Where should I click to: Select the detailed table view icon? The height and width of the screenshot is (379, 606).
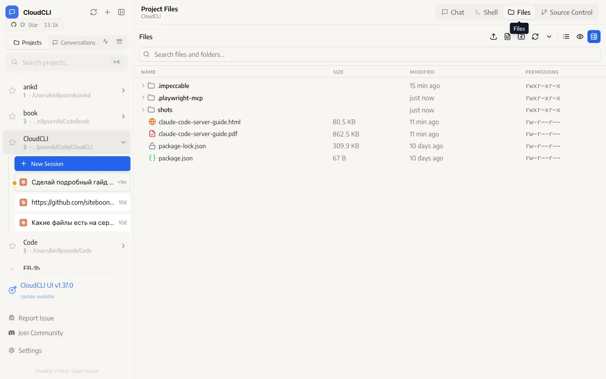594,37
